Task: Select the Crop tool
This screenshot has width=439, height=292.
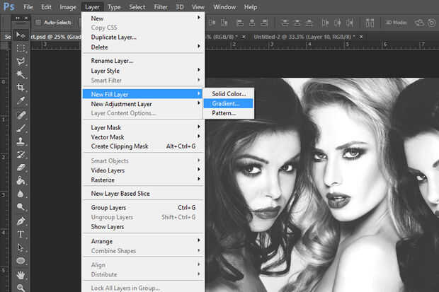Action: click(x=21, y=87)
